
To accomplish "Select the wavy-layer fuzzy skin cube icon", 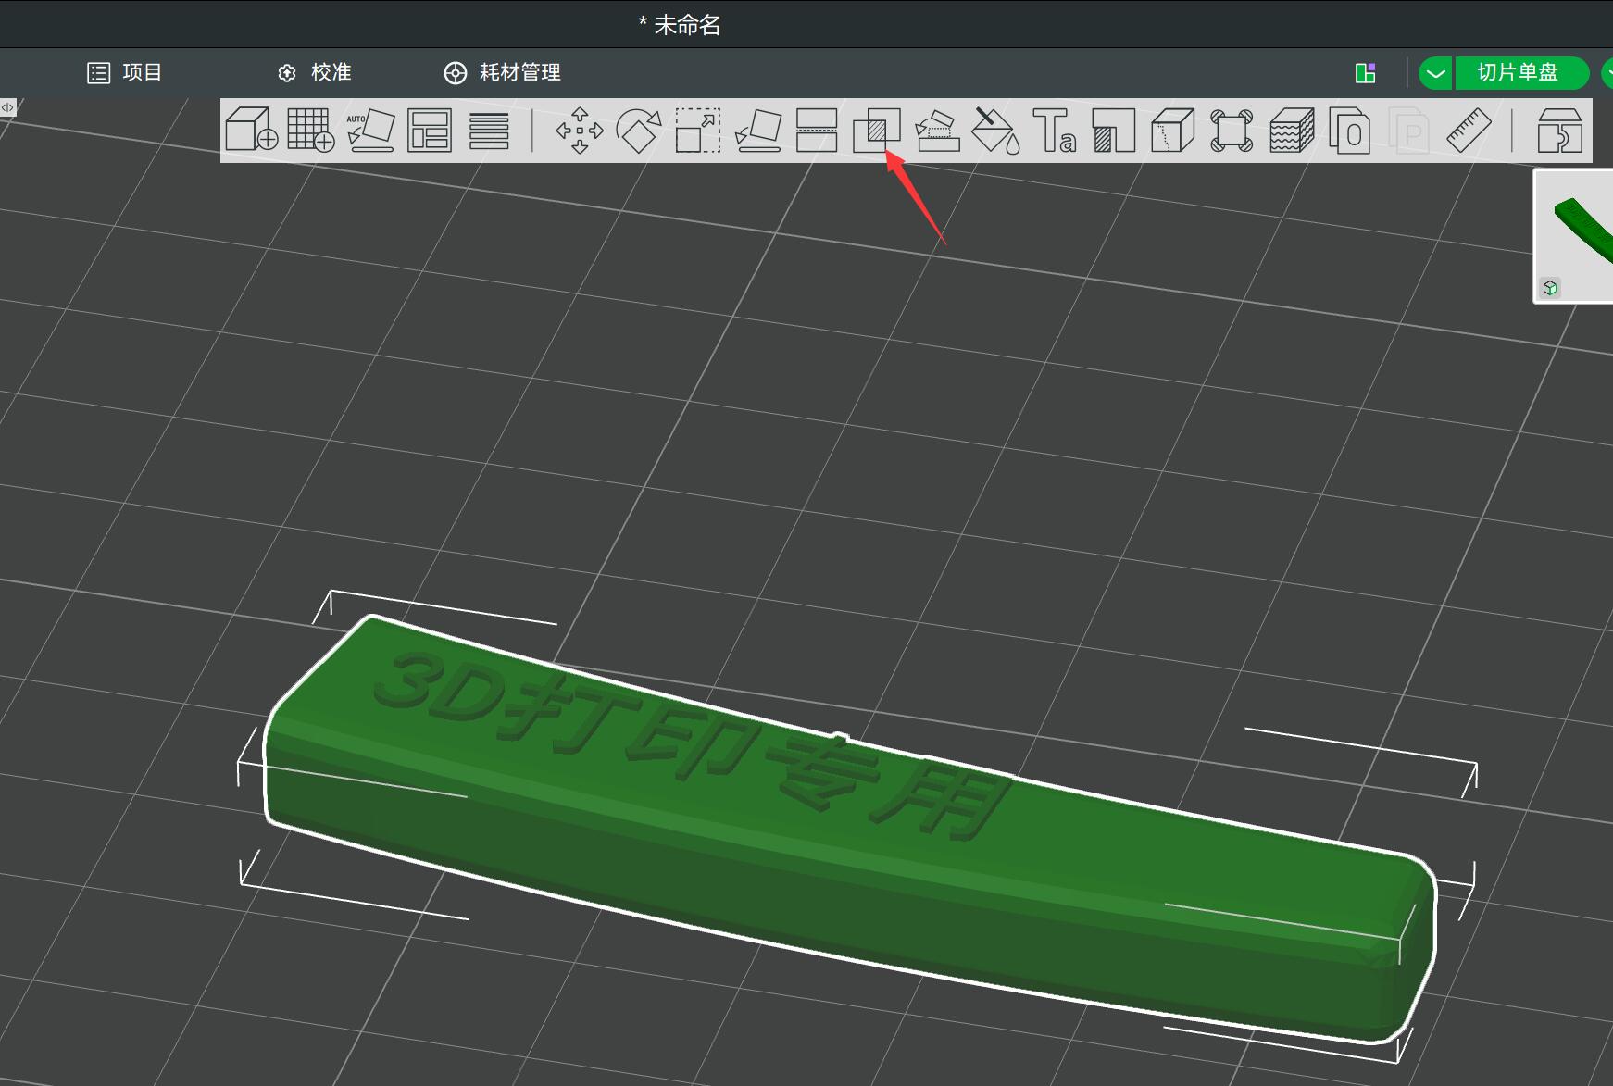I will click(x=1292, y=130).
